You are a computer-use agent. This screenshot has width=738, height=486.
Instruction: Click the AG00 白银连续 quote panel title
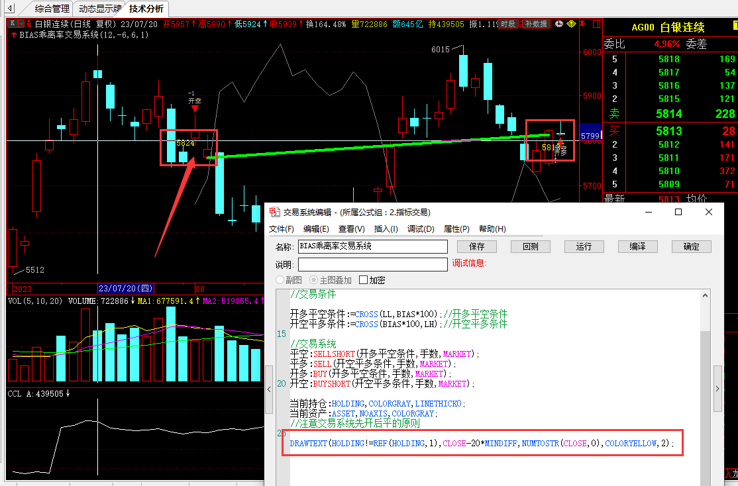668,27
